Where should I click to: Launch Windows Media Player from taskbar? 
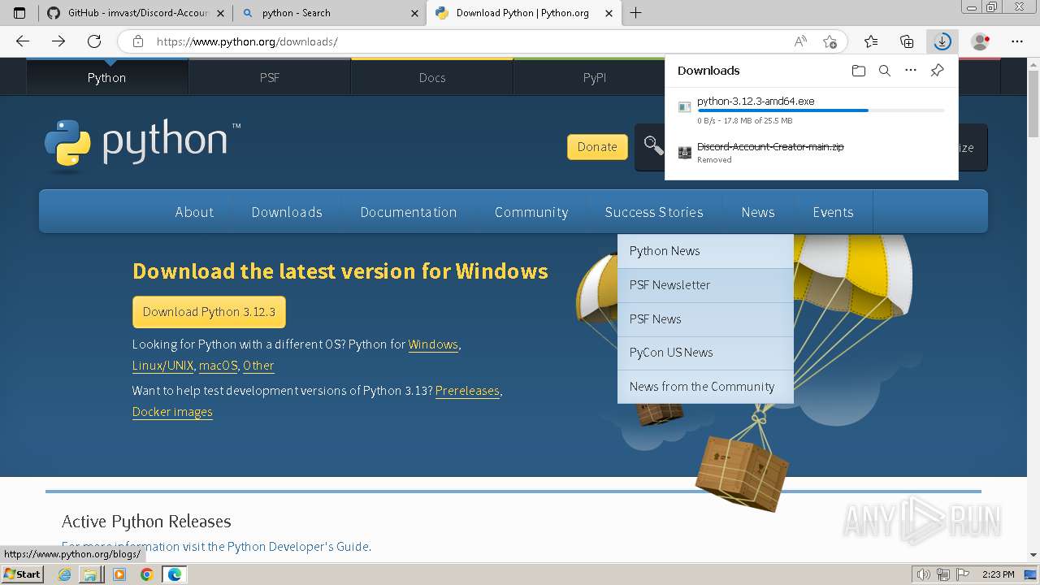[x=119, y=574]
